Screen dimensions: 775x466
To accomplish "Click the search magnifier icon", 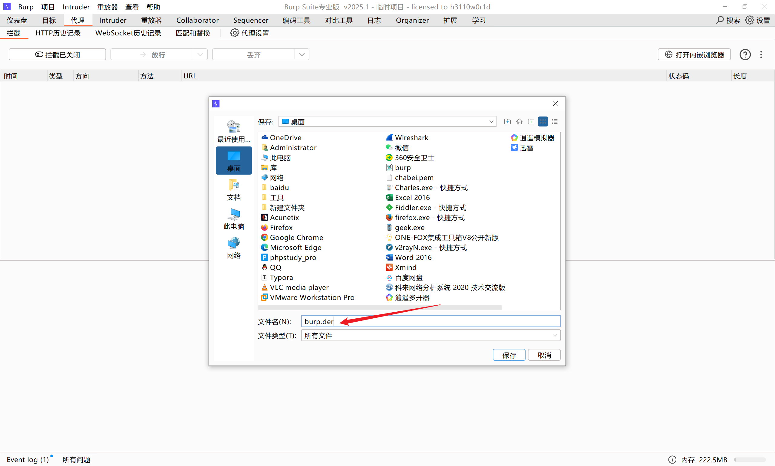I will click(x=720, y=20).
